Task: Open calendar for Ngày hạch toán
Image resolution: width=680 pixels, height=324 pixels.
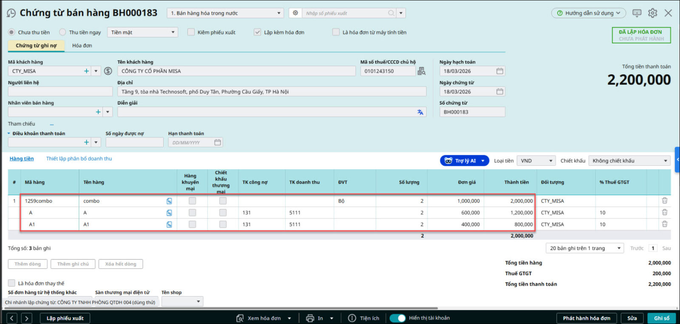Action: click(x=500, y=71)
